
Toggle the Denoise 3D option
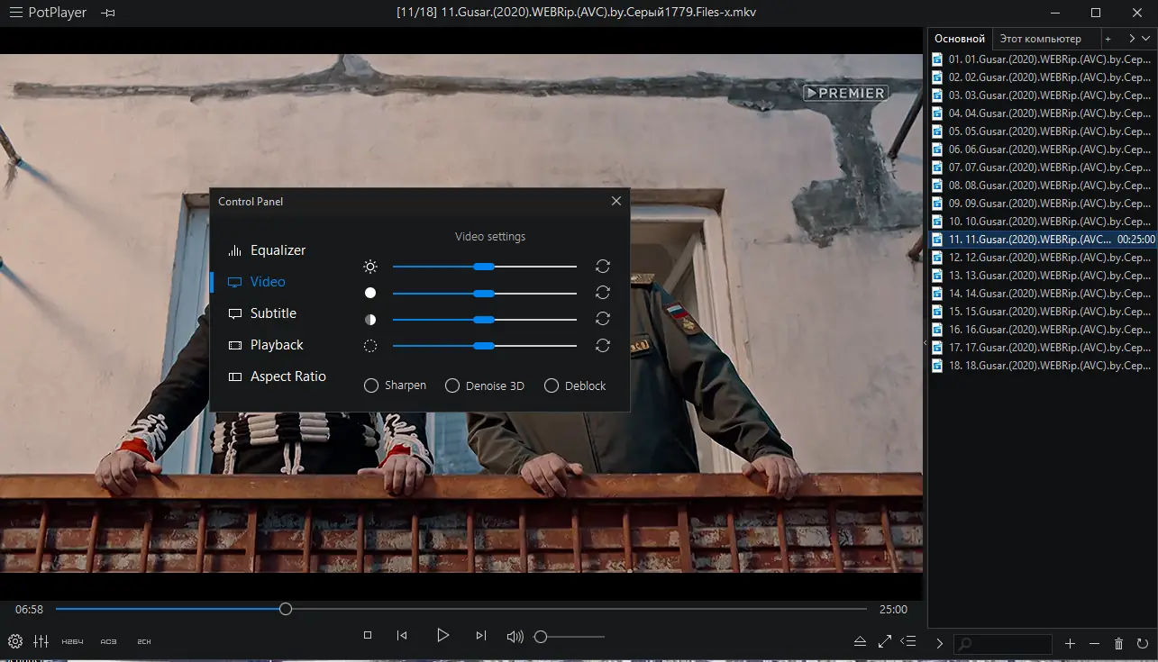(x=452, y=385)
